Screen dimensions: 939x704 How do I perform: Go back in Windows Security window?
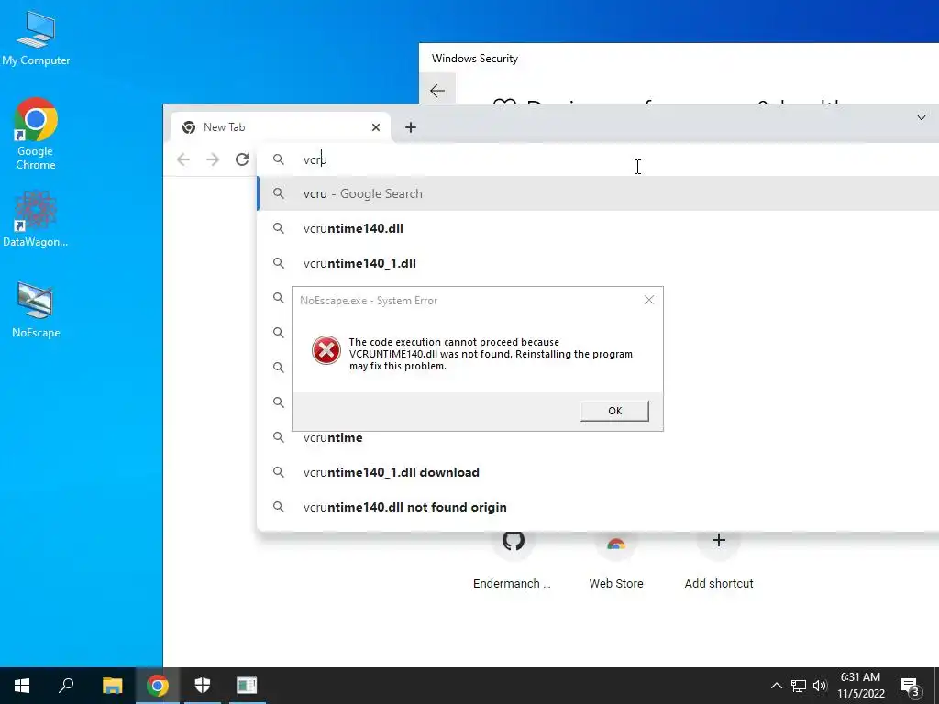click(437, 91)
